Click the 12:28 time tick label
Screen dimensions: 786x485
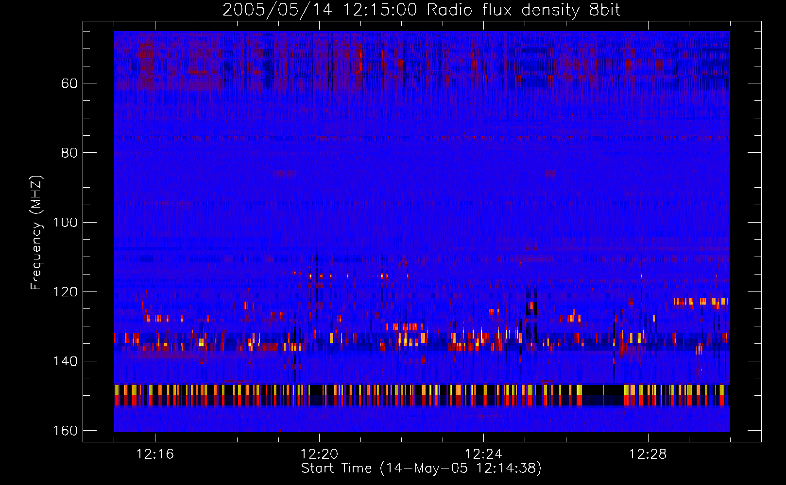coord(648,454)
